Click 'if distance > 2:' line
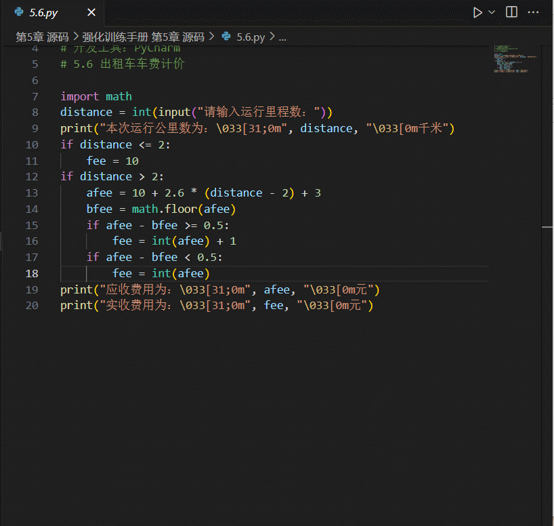554x526 pixels. (112, 176)
